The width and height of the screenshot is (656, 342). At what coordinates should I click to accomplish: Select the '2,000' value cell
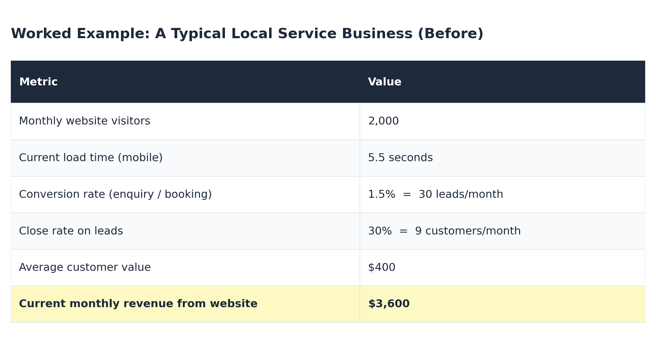point(503,121)
